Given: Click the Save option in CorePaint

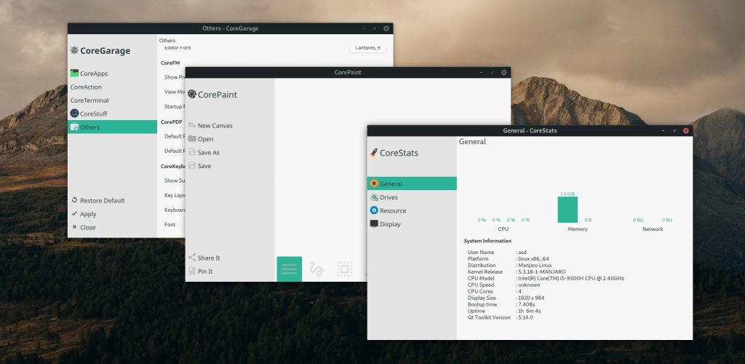Looking at the screenshot, I should pyautogui.click(x=204, y=166).
